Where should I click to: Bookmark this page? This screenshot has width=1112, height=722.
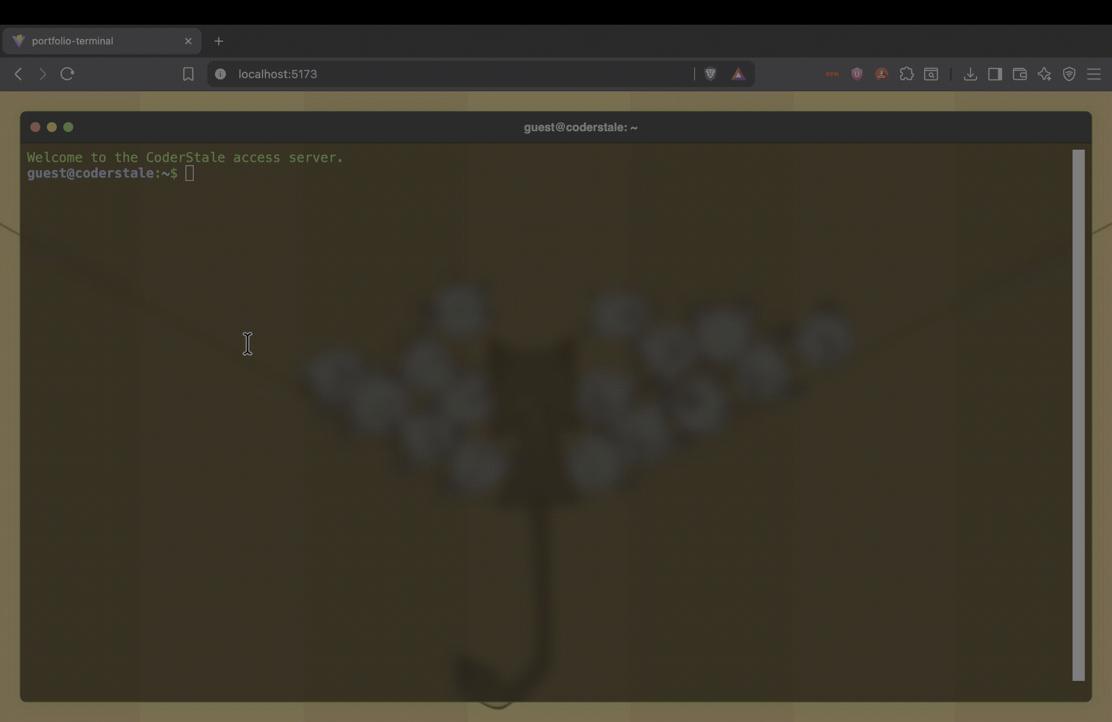[x=188, y=74]
